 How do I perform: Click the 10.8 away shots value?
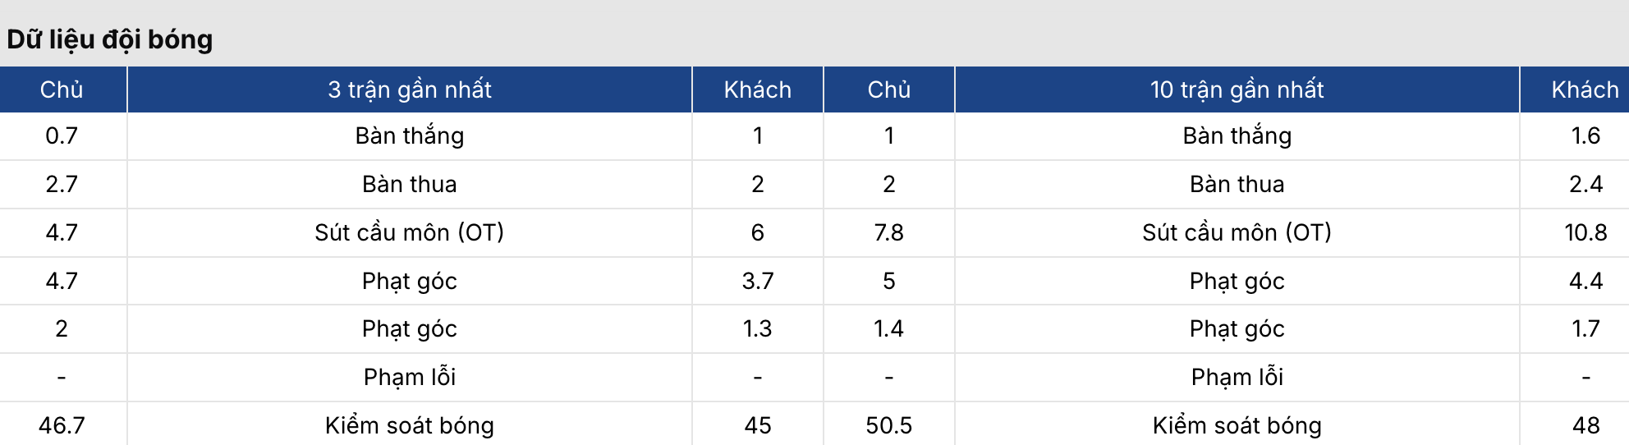click(1585, 232)
